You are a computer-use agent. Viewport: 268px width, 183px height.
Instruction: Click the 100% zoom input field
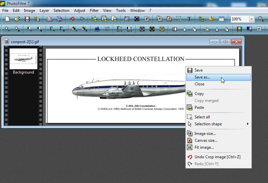(240, 19)
